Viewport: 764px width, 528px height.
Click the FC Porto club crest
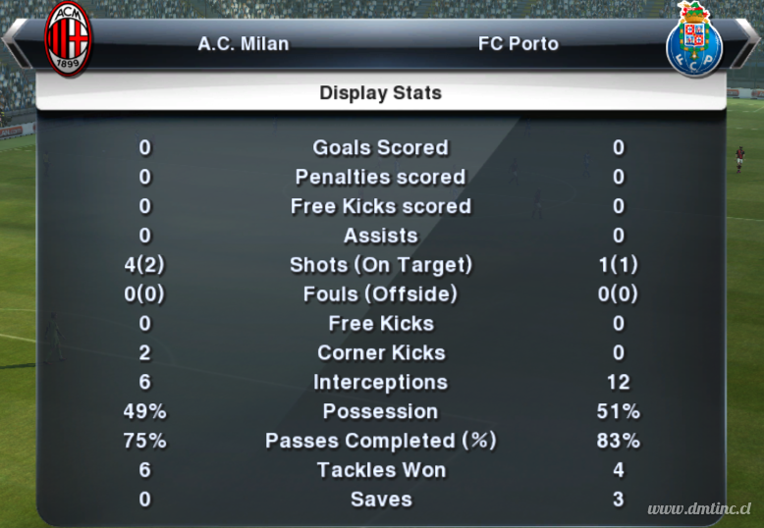(694, 39)
